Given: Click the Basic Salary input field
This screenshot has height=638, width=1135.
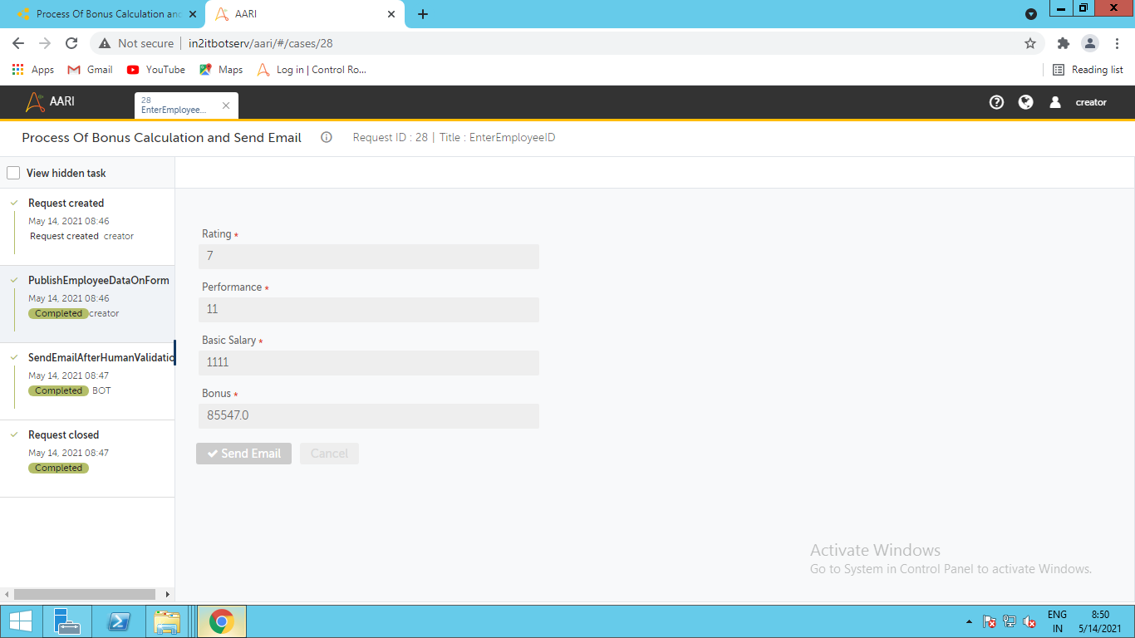Looking at the screenshot, I should coord(369,363).
